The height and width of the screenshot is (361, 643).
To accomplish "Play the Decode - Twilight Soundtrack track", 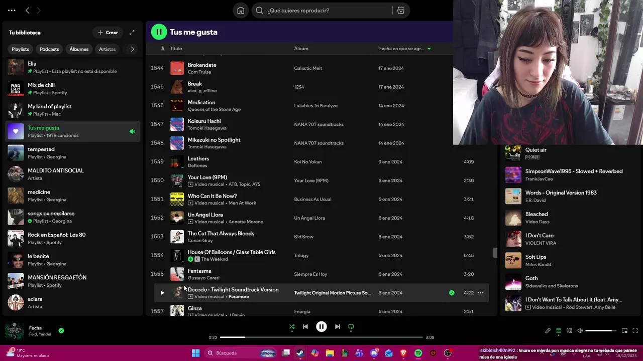I will [x=162, y=293].
